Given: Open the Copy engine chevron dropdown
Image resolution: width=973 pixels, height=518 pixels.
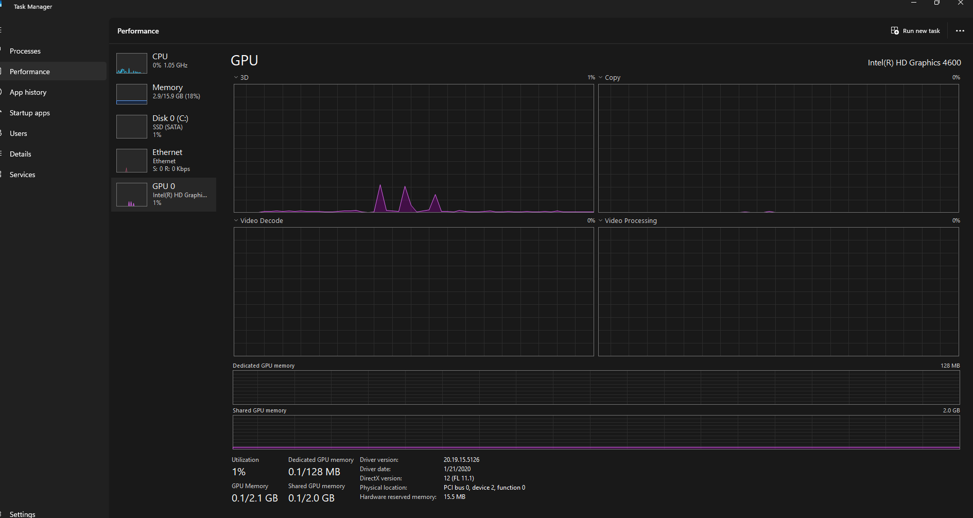Looking at the screenshot, I should click(601, 78).
